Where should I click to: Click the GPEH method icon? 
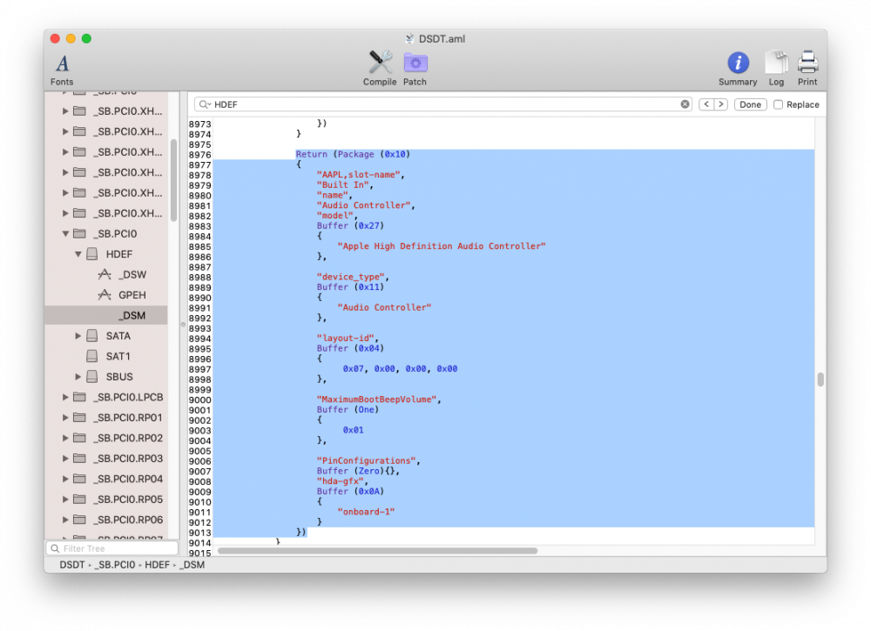[105, 295]
